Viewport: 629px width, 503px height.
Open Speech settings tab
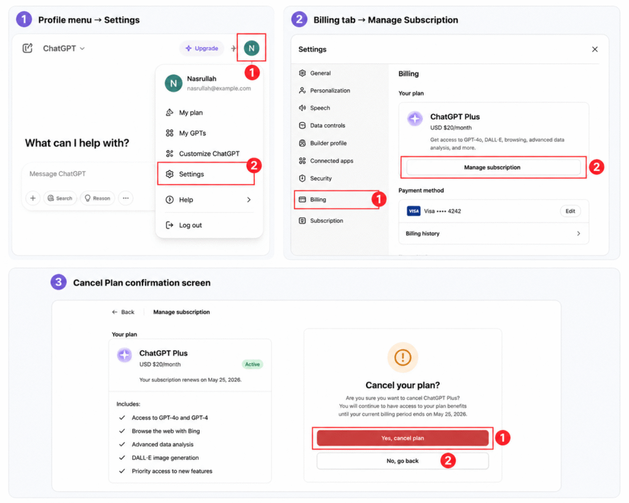[x=339, y=108]
